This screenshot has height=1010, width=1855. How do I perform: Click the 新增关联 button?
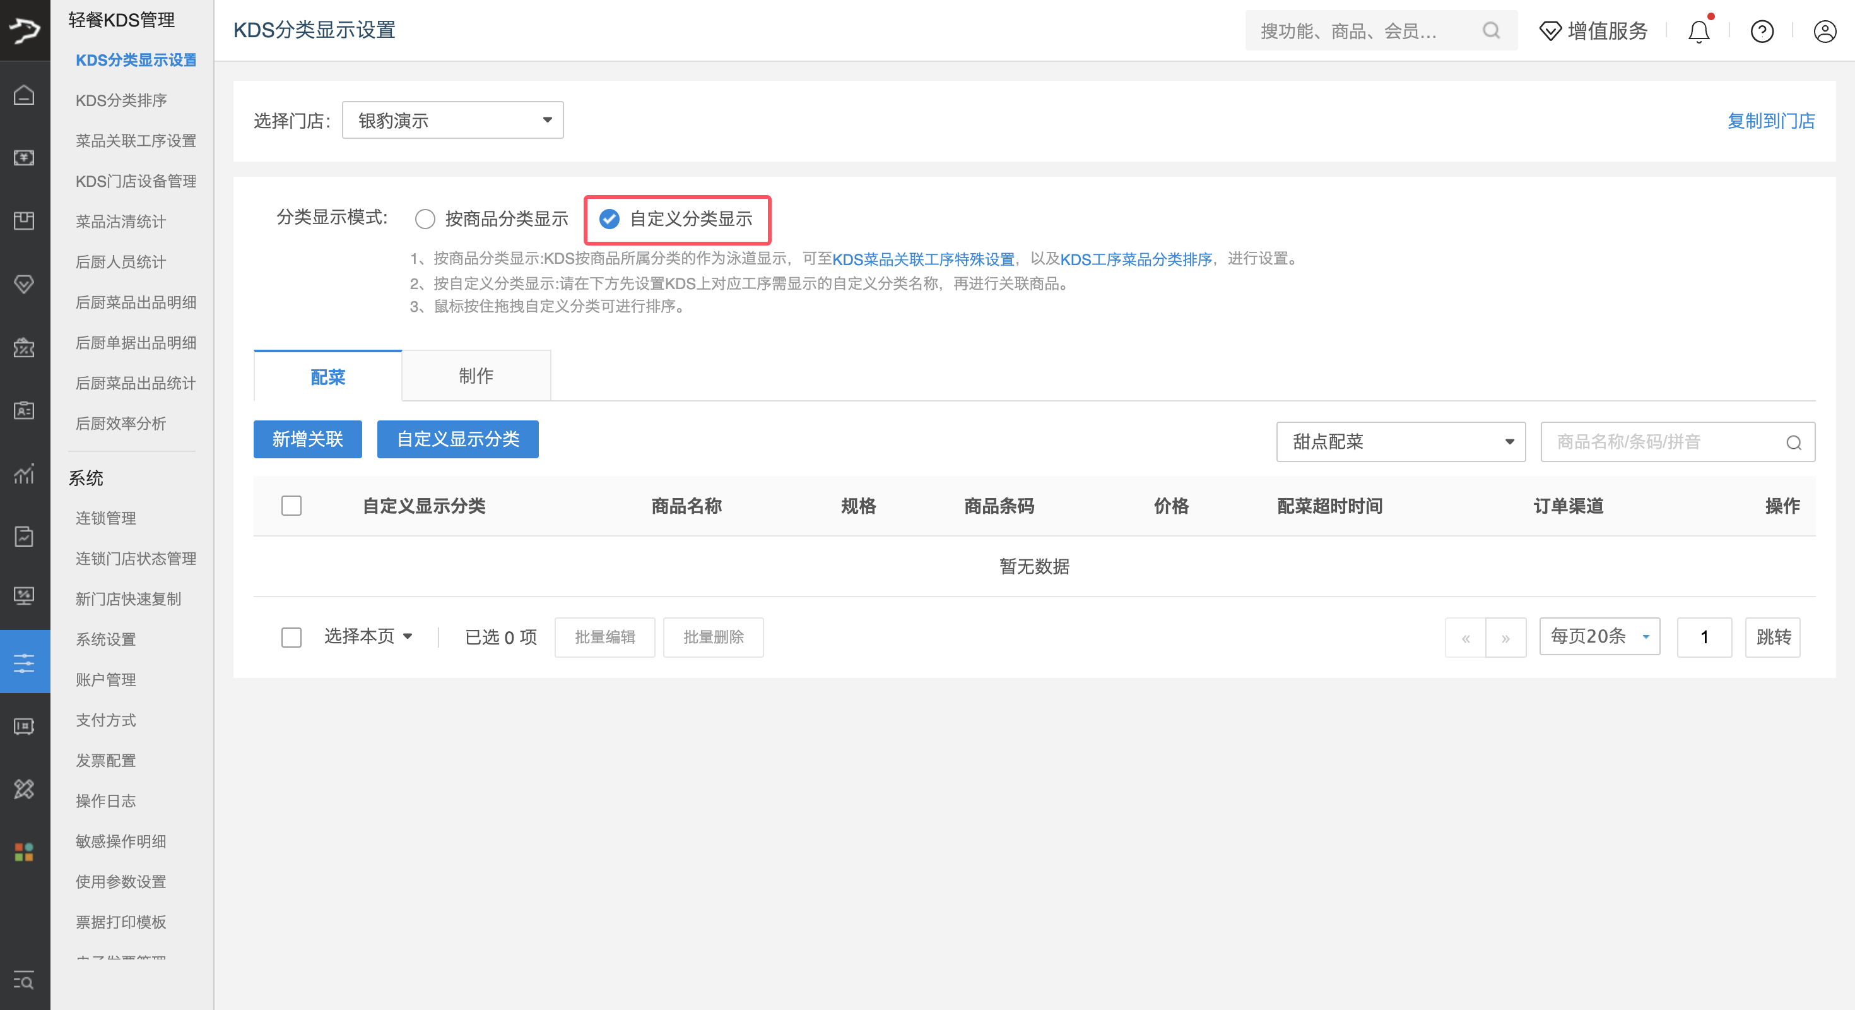tap(307, 439)
